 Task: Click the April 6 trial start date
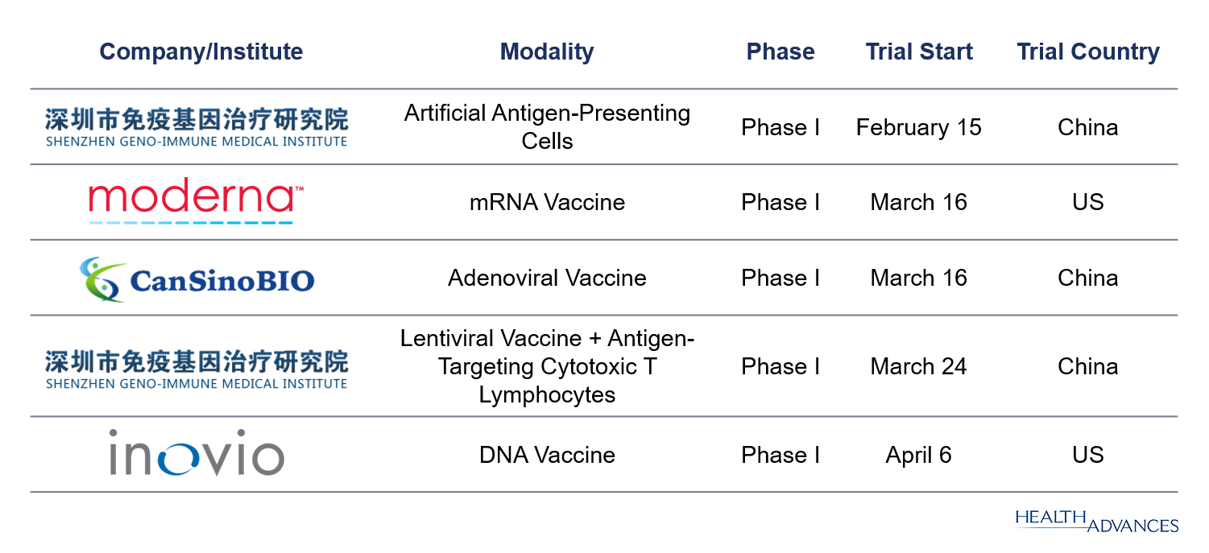(919, 455)
